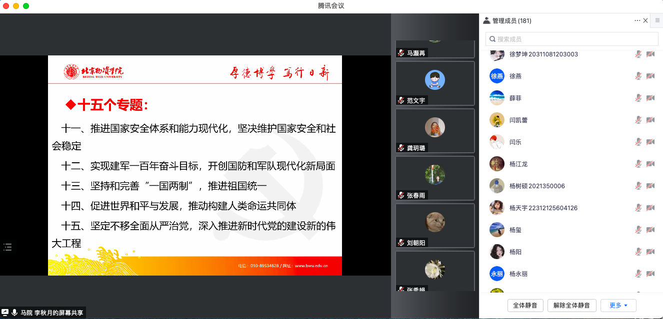Click the 搜索成员 search field
The width and height of the screenshot is (663, 319).
click(571, 39)
